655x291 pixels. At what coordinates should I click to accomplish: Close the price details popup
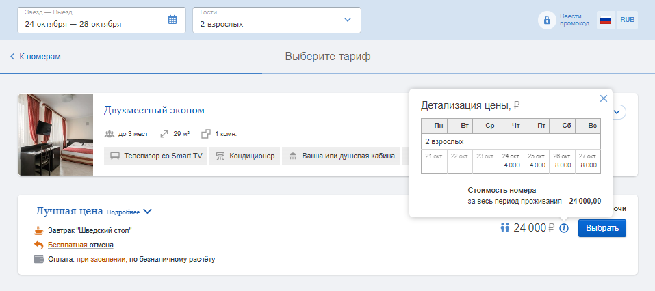click(x=603, y=98)
